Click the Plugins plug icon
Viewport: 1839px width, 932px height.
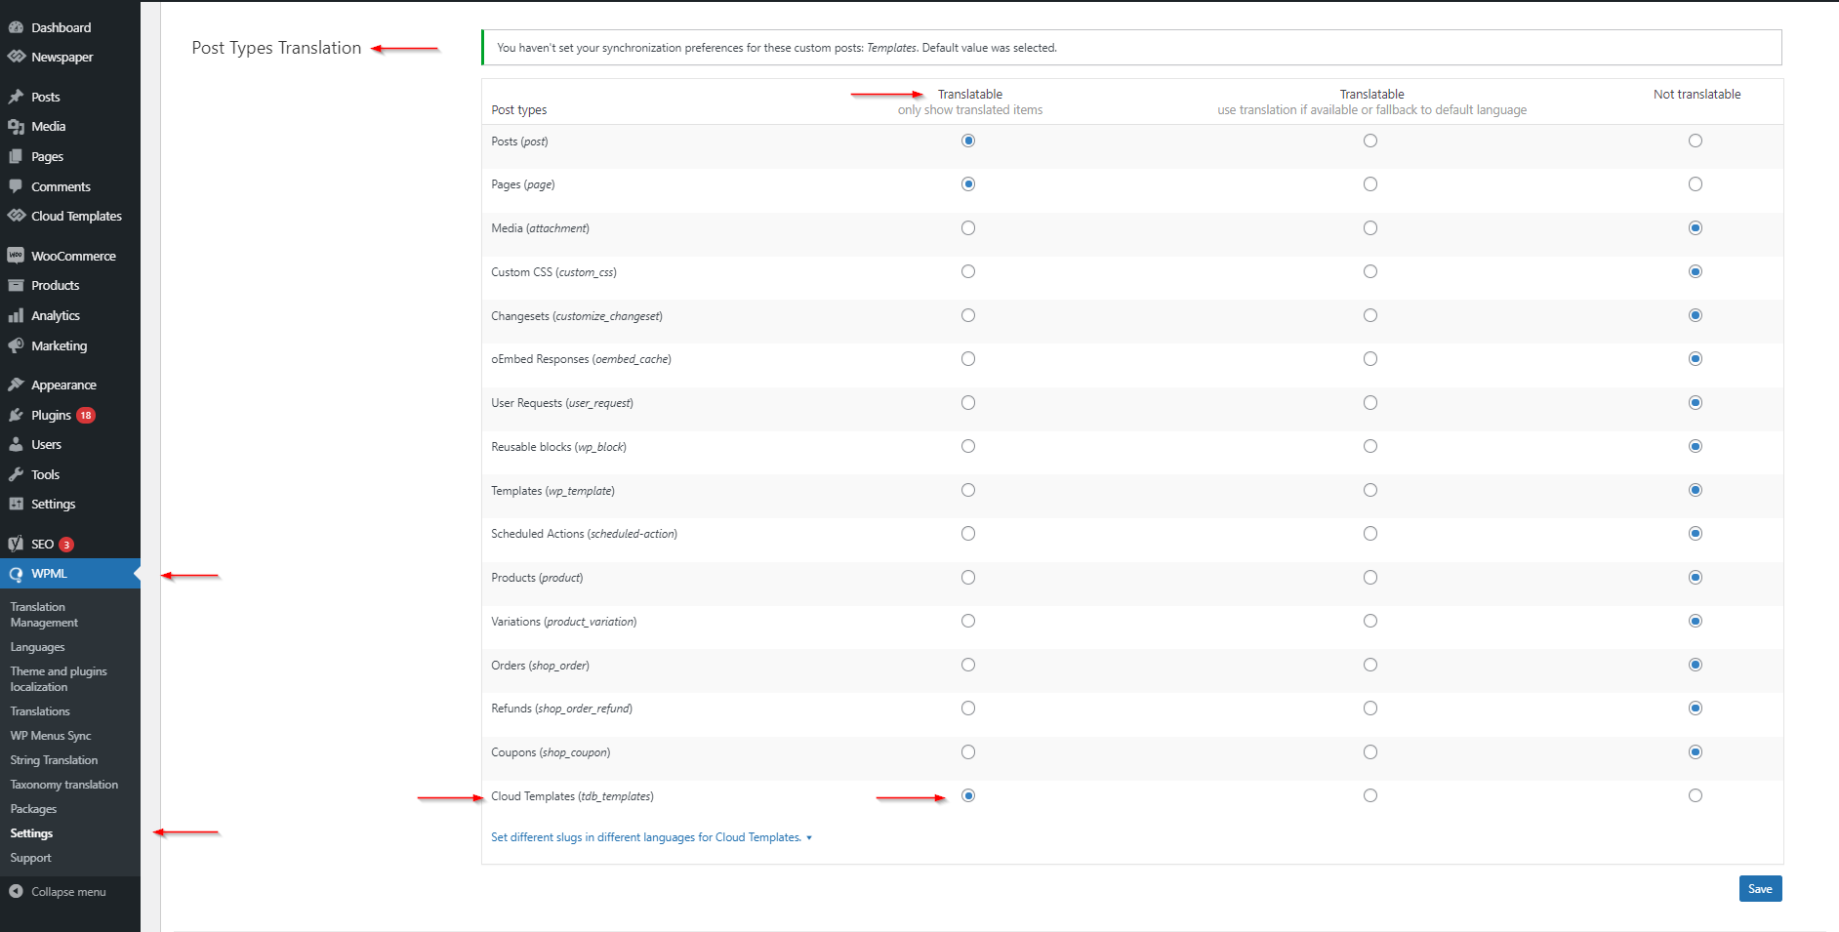coord(16,415)
